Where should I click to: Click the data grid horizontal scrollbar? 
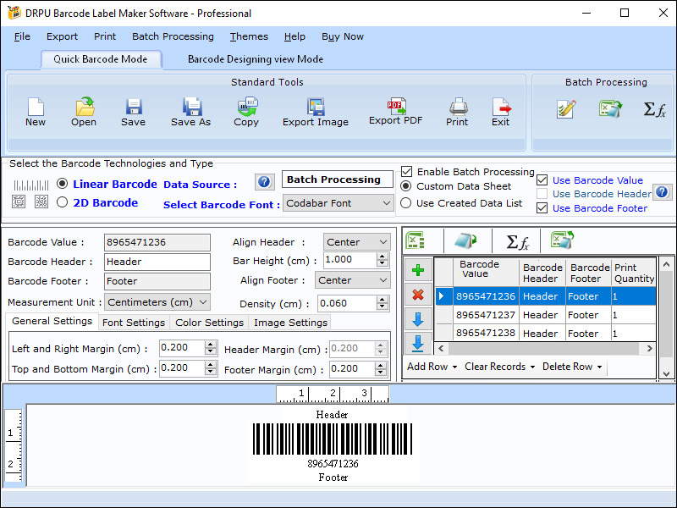pyautogui.click(x=542, y=348)
